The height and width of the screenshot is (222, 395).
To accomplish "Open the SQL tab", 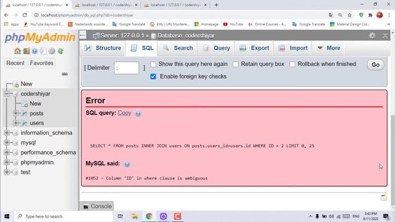I will pos(142,48).
